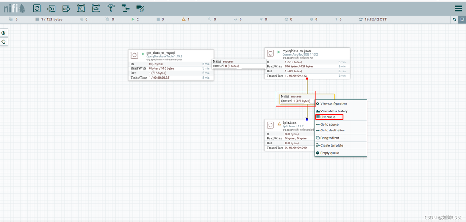466x222 pixels.
Task: Click the Queued 0 (0 bytes) connection label
Action: pyautogui.click(x=226, y=66)
